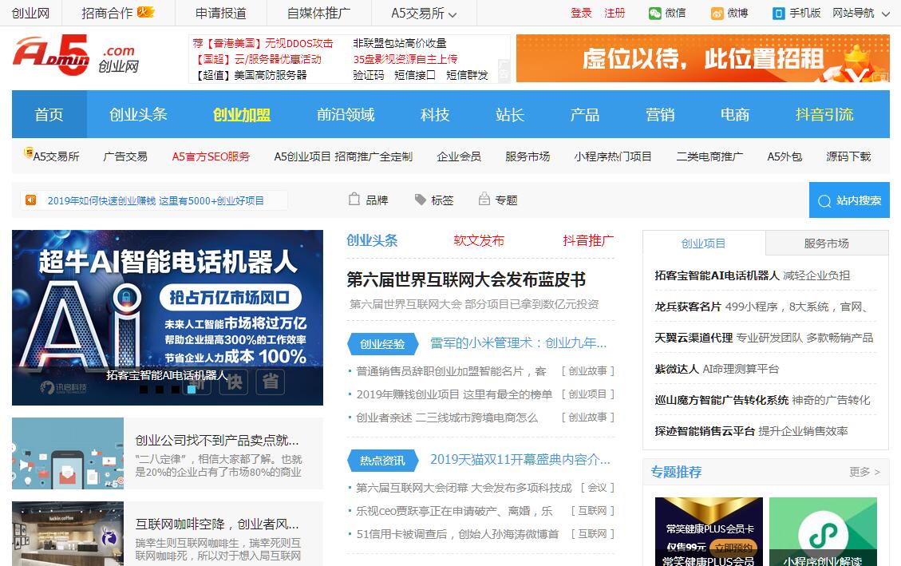Click the A5 创业网 logo
The width and height of the screenshot is (901, 566).
[76, 57]
